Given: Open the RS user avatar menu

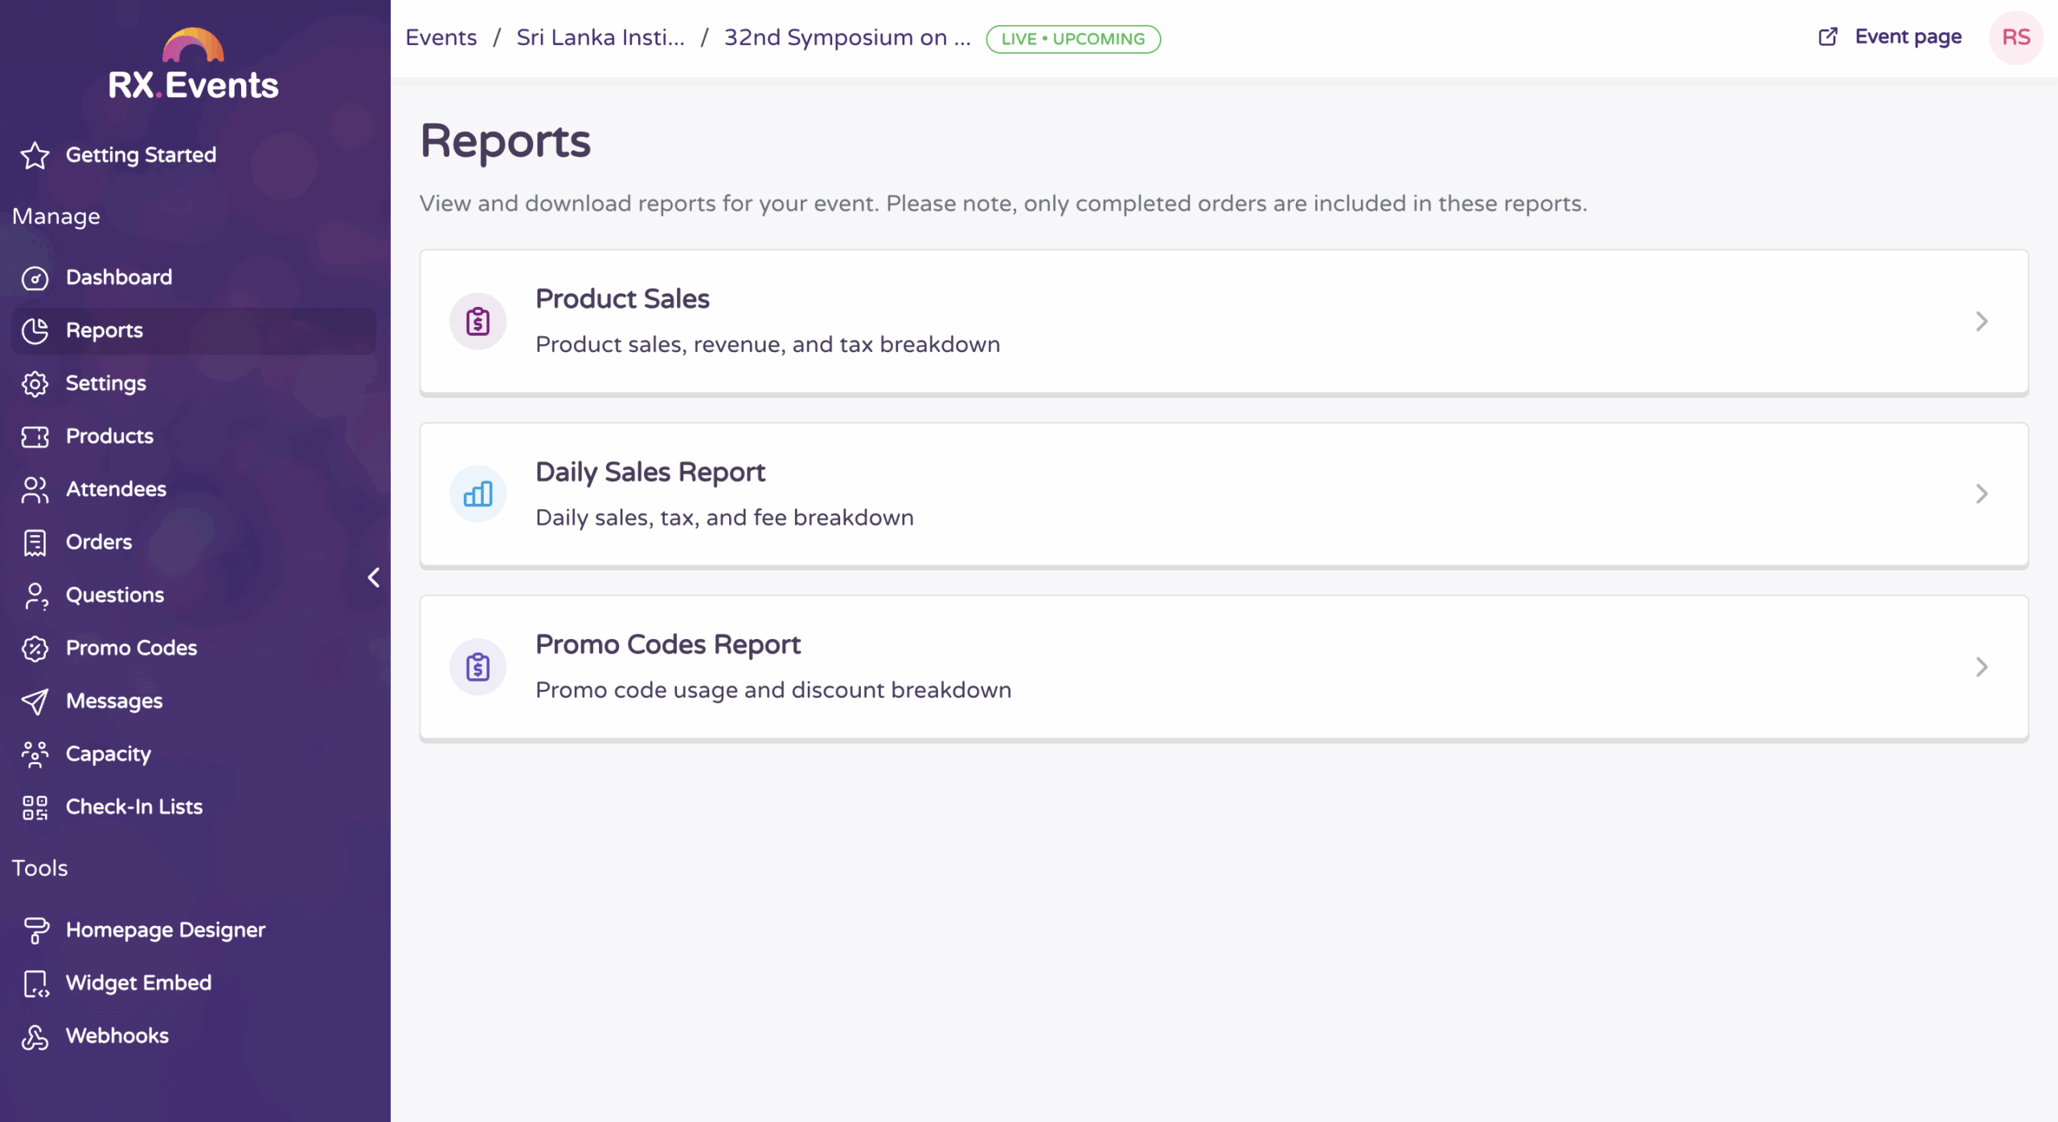Looking at the screenshot, I should [2015, 38].
